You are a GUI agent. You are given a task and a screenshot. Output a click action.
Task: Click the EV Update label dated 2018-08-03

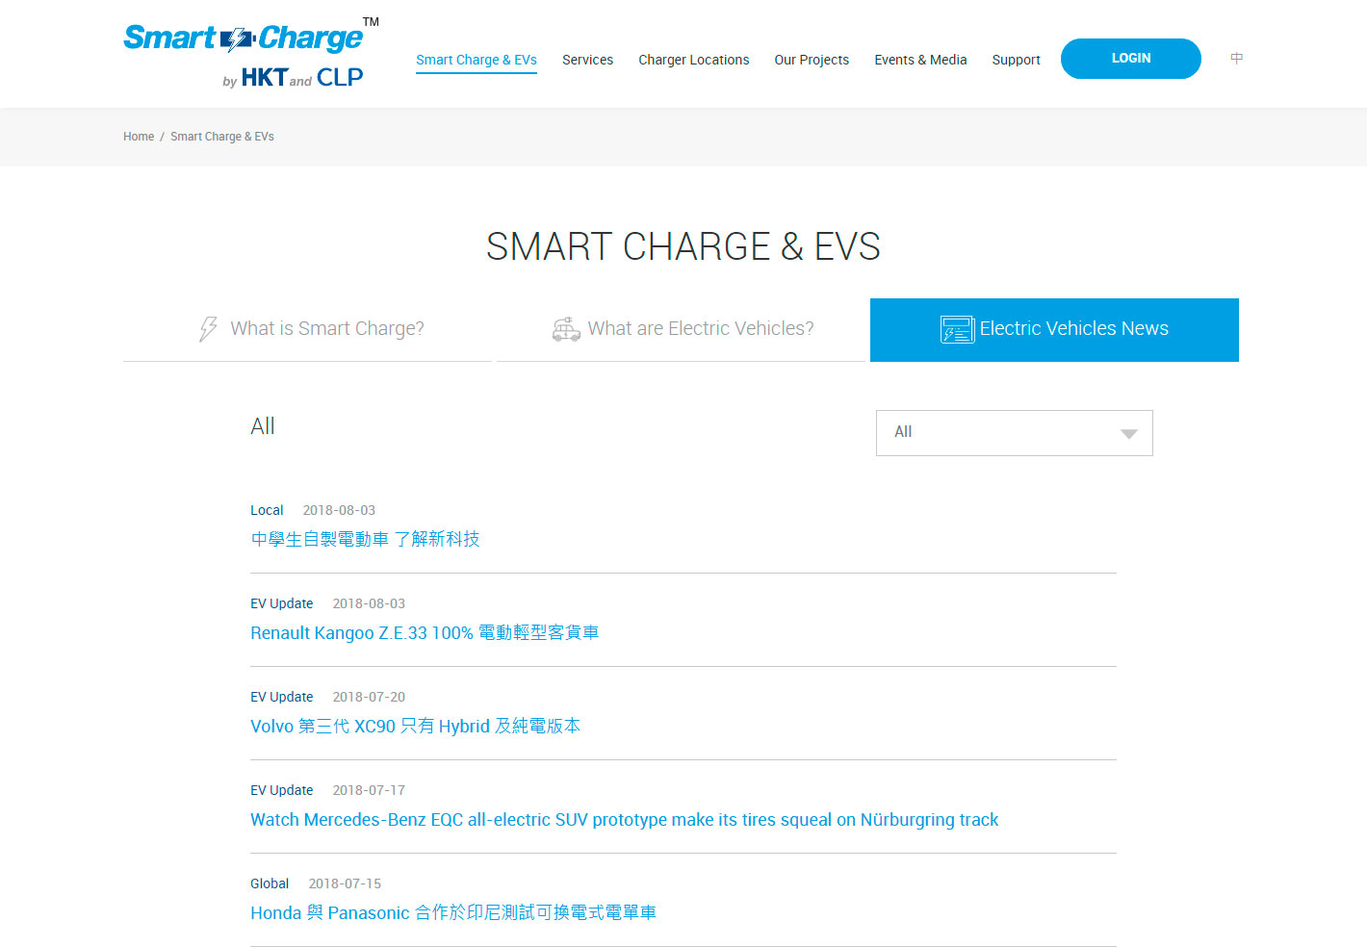coord(282,603)
